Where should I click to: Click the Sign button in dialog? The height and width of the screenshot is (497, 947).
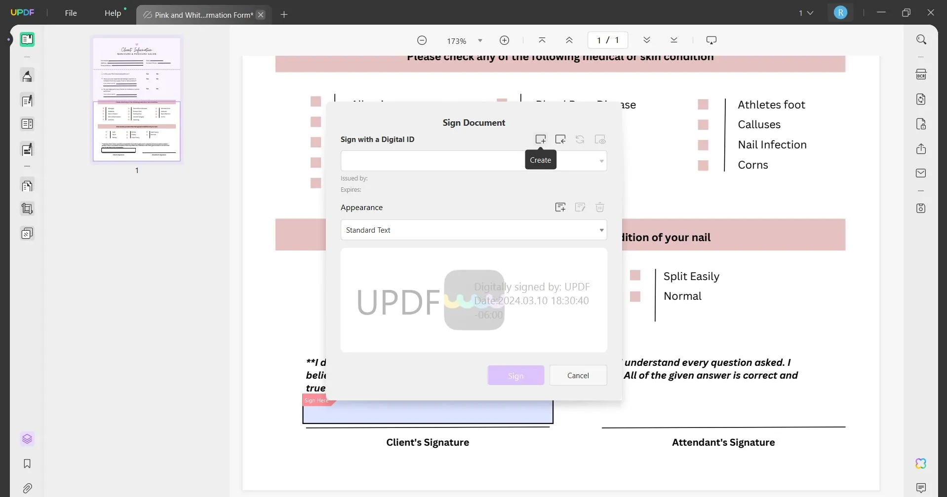516,376
